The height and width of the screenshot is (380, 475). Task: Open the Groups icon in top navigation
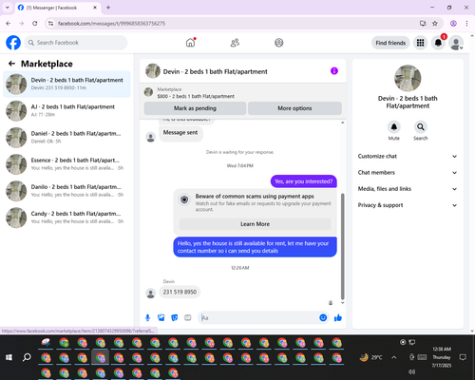tap(279, 43)
